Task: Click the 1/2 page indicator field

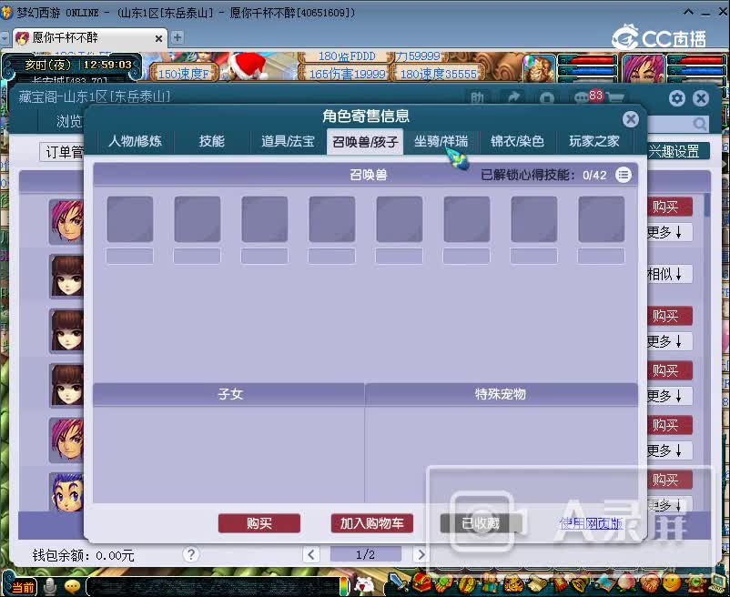Action: pos(366,554)
